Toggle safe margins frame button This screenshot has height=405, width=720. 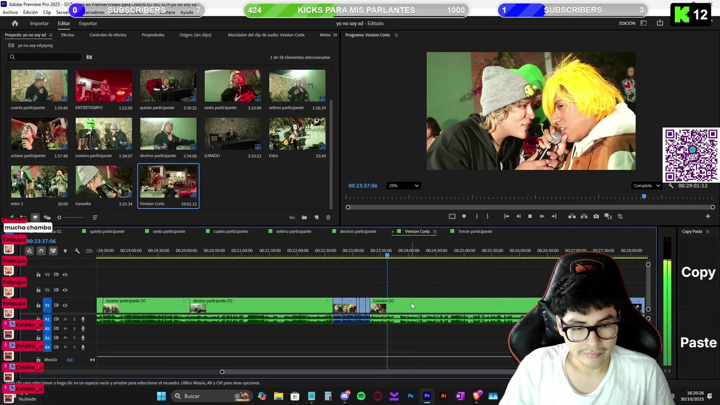click(452, 216)
